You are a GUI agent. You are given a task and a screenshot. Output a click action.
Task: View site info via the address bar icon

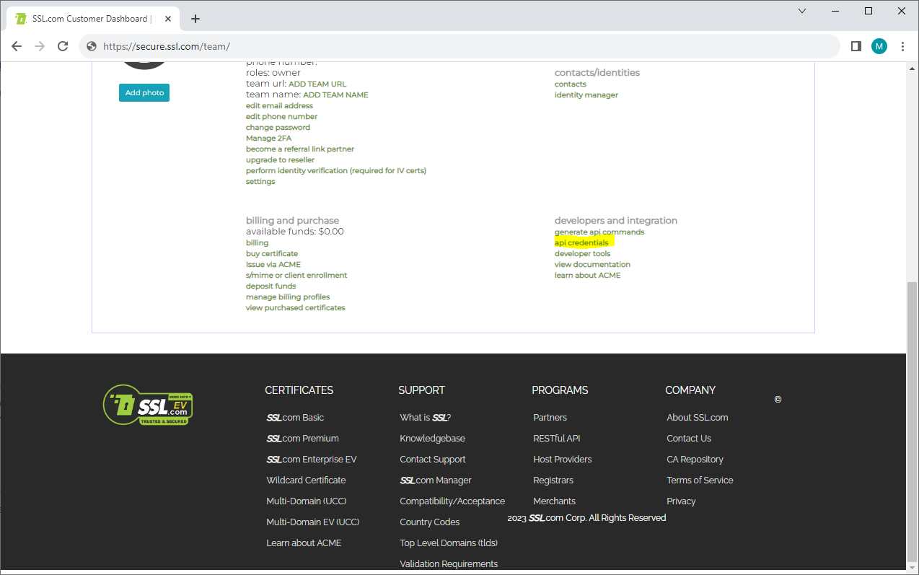pos(91,45)
